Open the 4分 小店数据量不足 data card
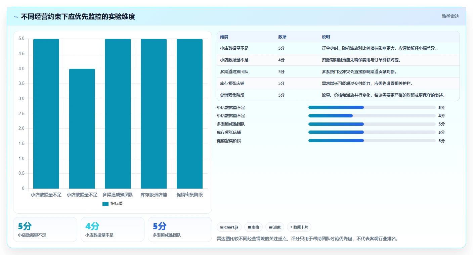Screen dimensions: 473x255 click(x=113, y=229)
